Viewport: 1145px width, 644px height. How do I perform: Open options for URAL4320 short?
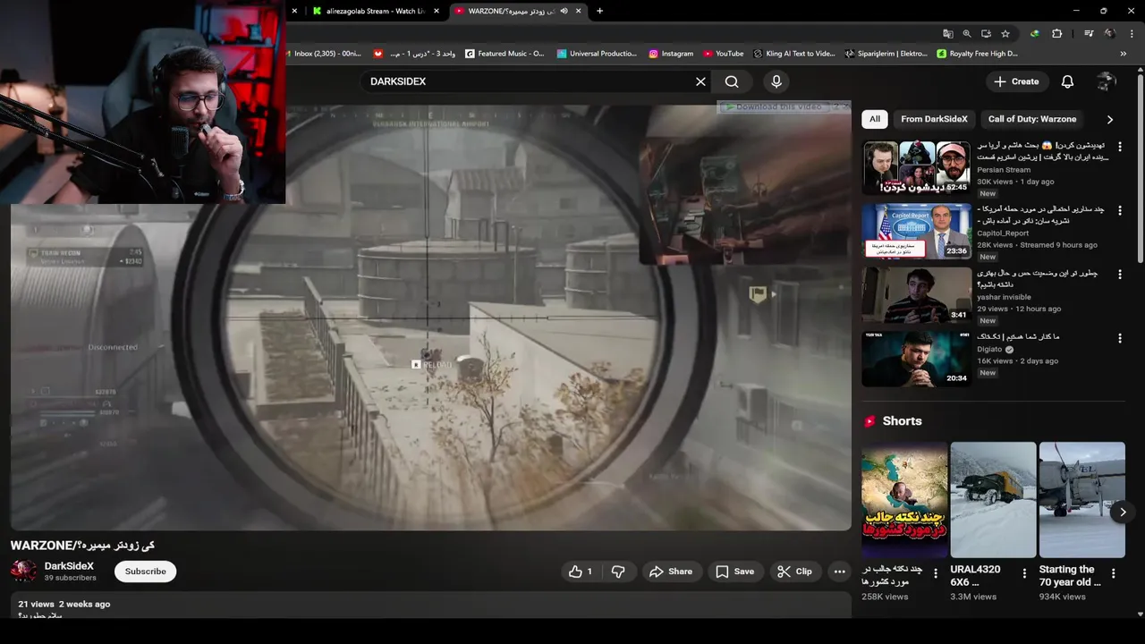click(x=1024, y=573)
